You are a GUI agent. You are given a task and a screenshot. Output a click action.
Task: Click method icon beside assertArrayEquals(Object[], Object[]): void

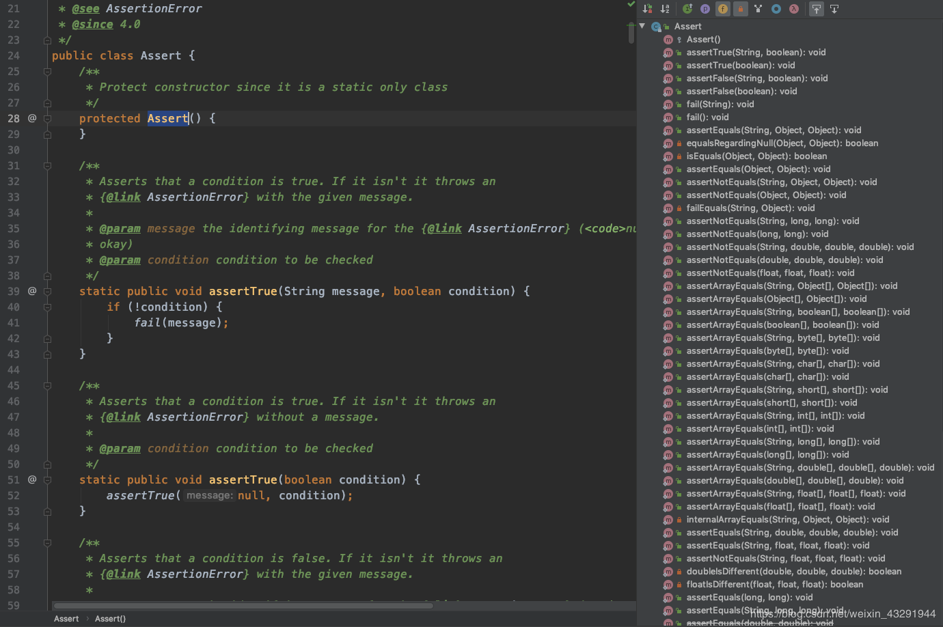(x=668, y=299)
